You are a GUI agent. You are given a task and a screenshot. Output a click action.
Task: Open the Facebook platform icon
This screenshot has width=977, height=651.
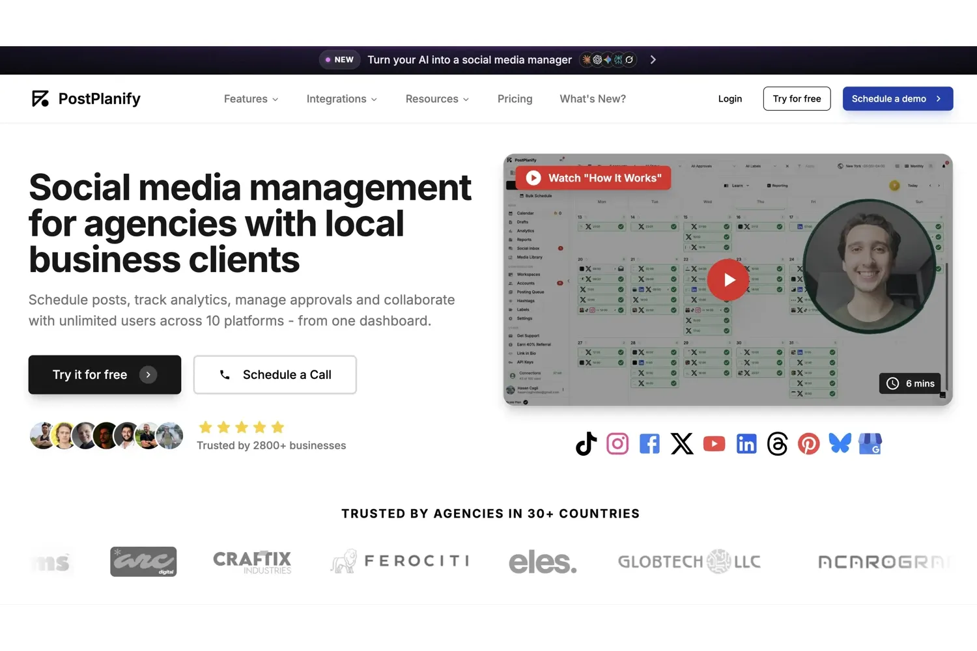[649, 444]
